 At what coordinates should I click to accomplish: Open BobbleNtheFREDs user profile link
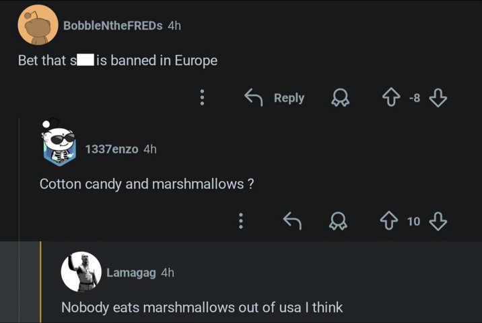click(112, 26)
